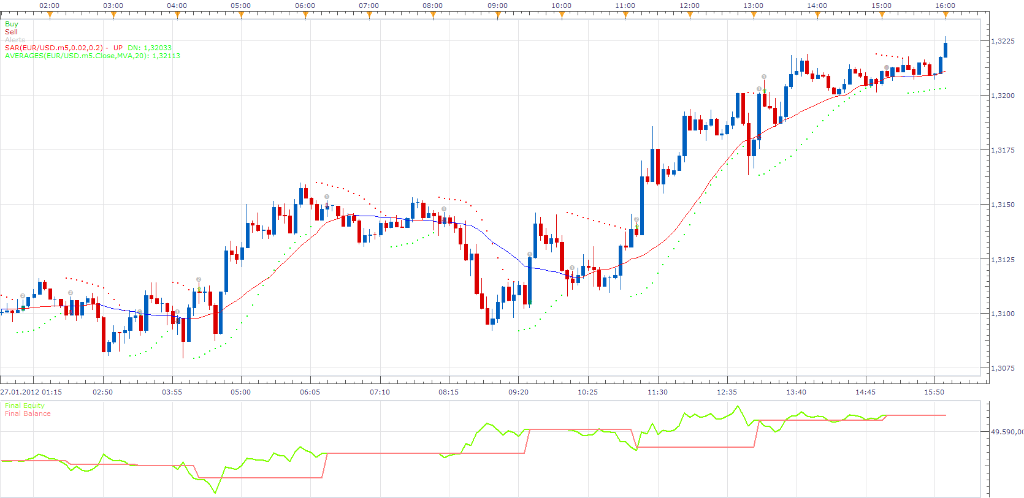This screenshot has height=498, width=1024.
Task: Click the 12:35 bottom time label
Action: 727,392
